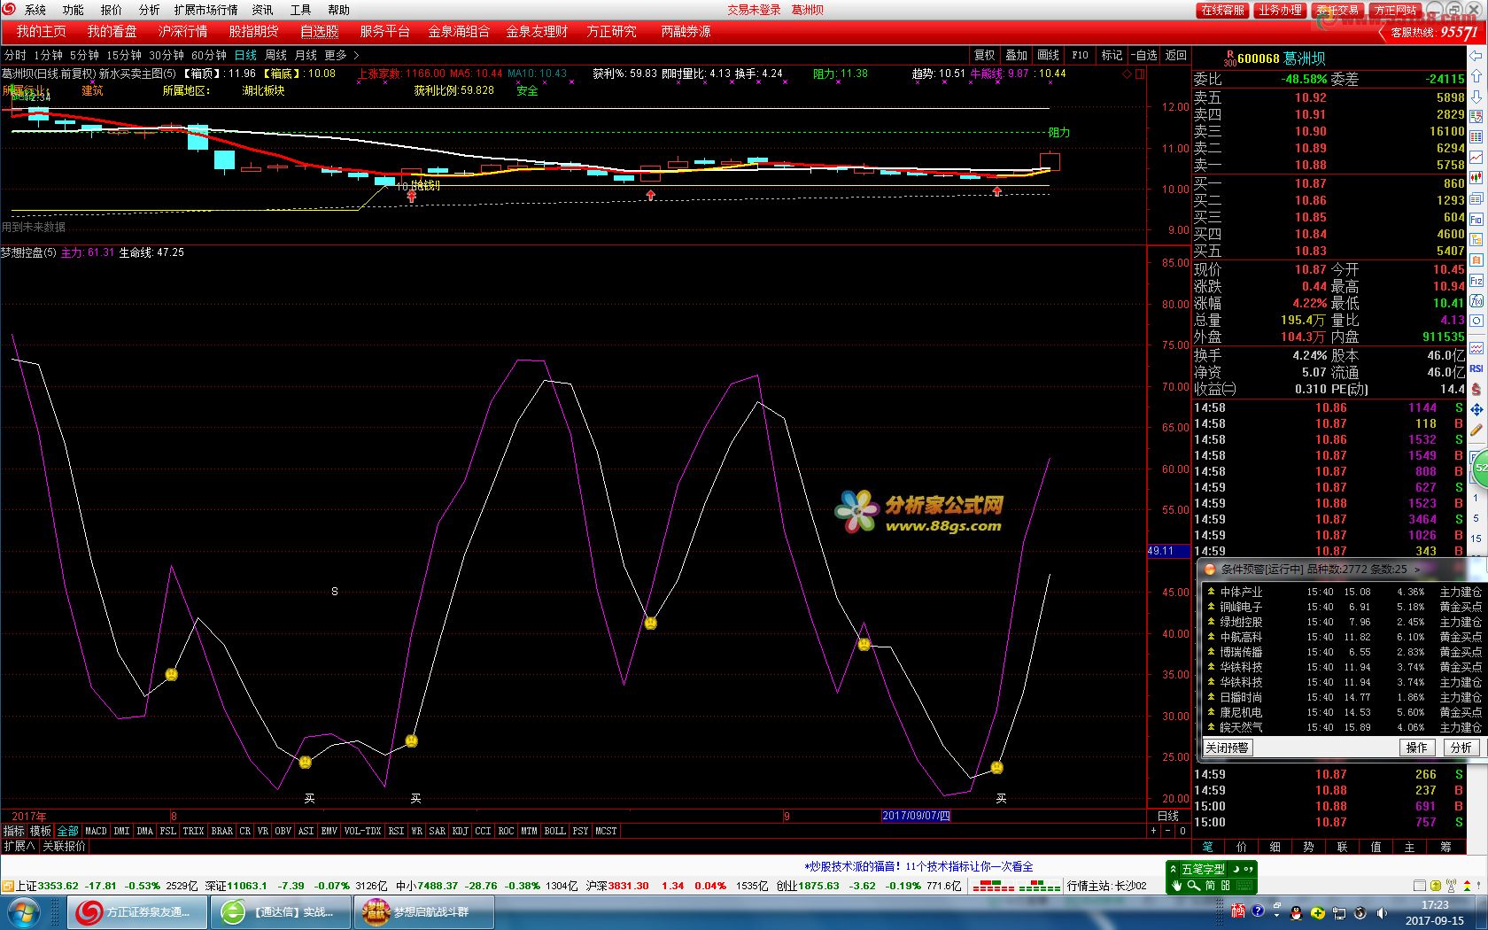The image size is (1488, 930).
Task: Click the 复权 toolbar button
Action: coord(985,55)
